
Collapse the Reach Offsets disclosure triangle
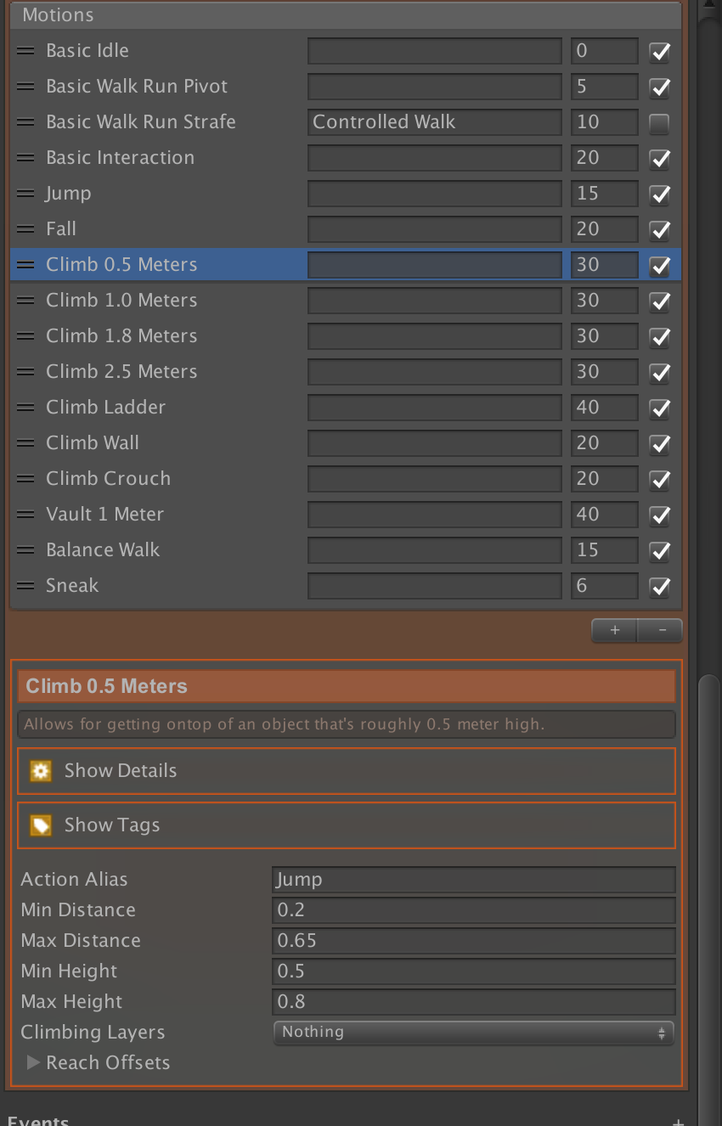tap(34, 1062)
